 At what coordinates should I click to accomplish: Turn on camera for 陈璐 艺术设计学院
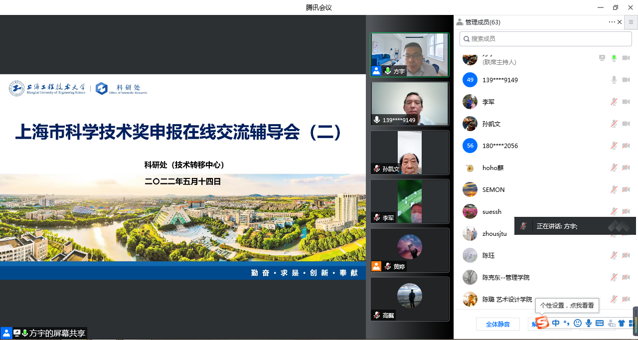(x=626, y=299)
